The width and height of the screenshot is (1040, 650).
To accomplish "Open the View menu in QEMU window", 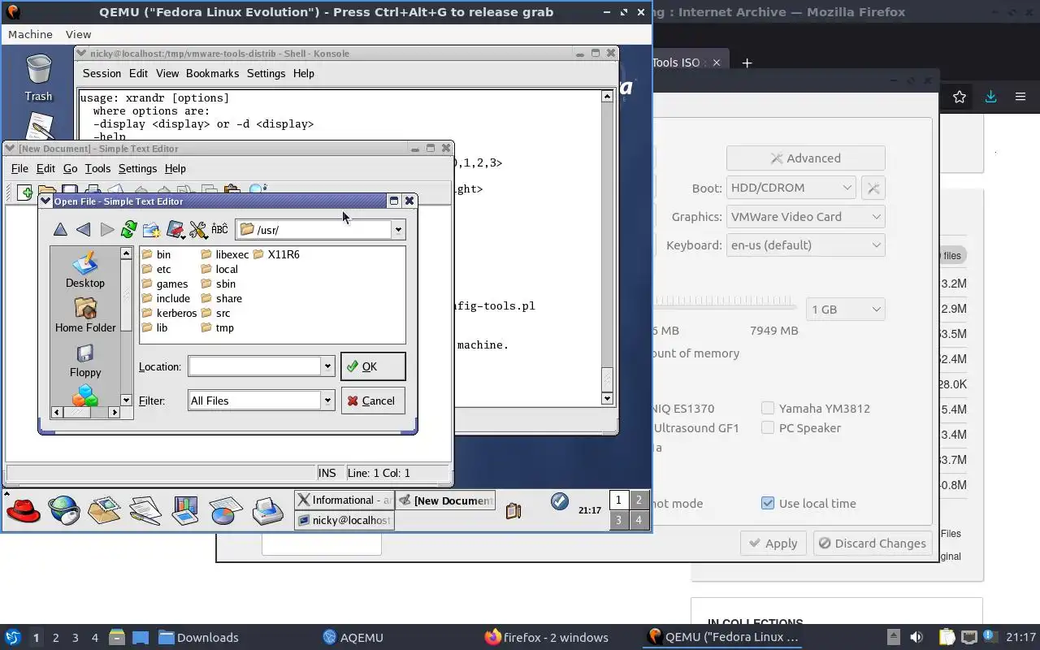I will click(78, 34).
